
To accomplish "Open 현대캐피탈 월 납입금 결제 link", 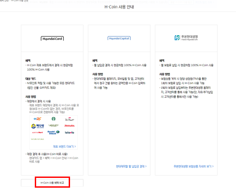I will [131, 166].
